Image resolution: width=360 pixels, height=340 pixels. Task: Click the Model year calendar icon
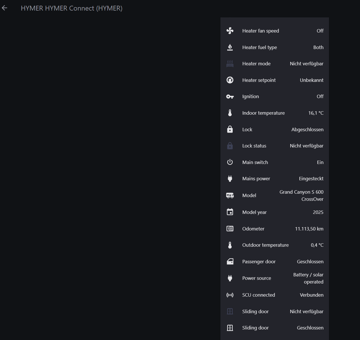coord(230,212)
